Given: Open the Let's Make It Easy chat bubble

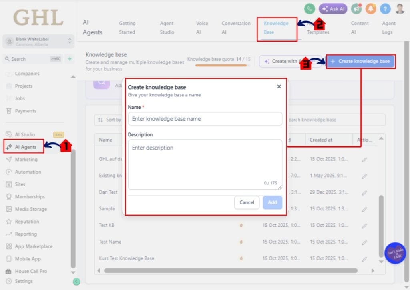Looking at the screenshot, I should (x=395, y=253).
